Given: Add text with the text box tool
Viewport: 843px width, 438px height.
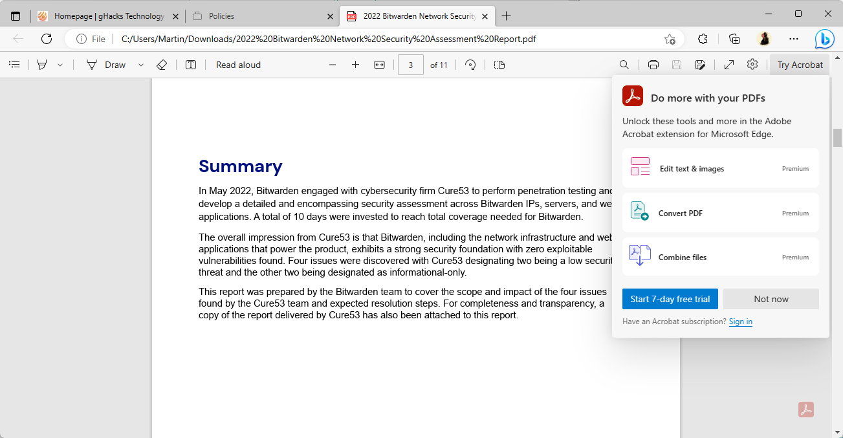Looking at the screenshot, I should 191,65.
